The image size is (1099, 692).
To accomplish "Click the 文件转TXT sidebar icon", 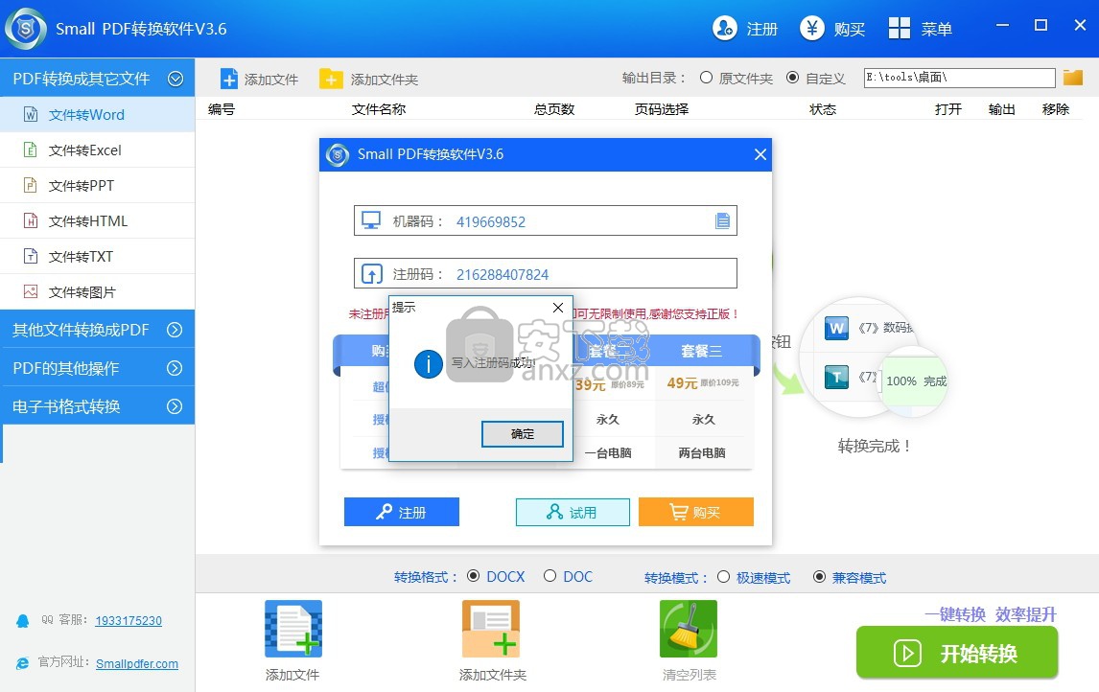I will coord(31,256).
